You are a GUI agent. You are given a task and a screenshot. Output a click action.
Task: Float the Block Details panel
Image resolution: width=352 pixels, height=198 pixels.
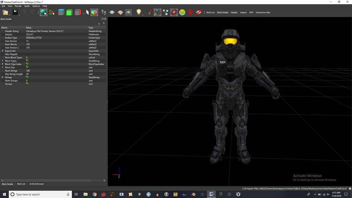click(102, 19)
